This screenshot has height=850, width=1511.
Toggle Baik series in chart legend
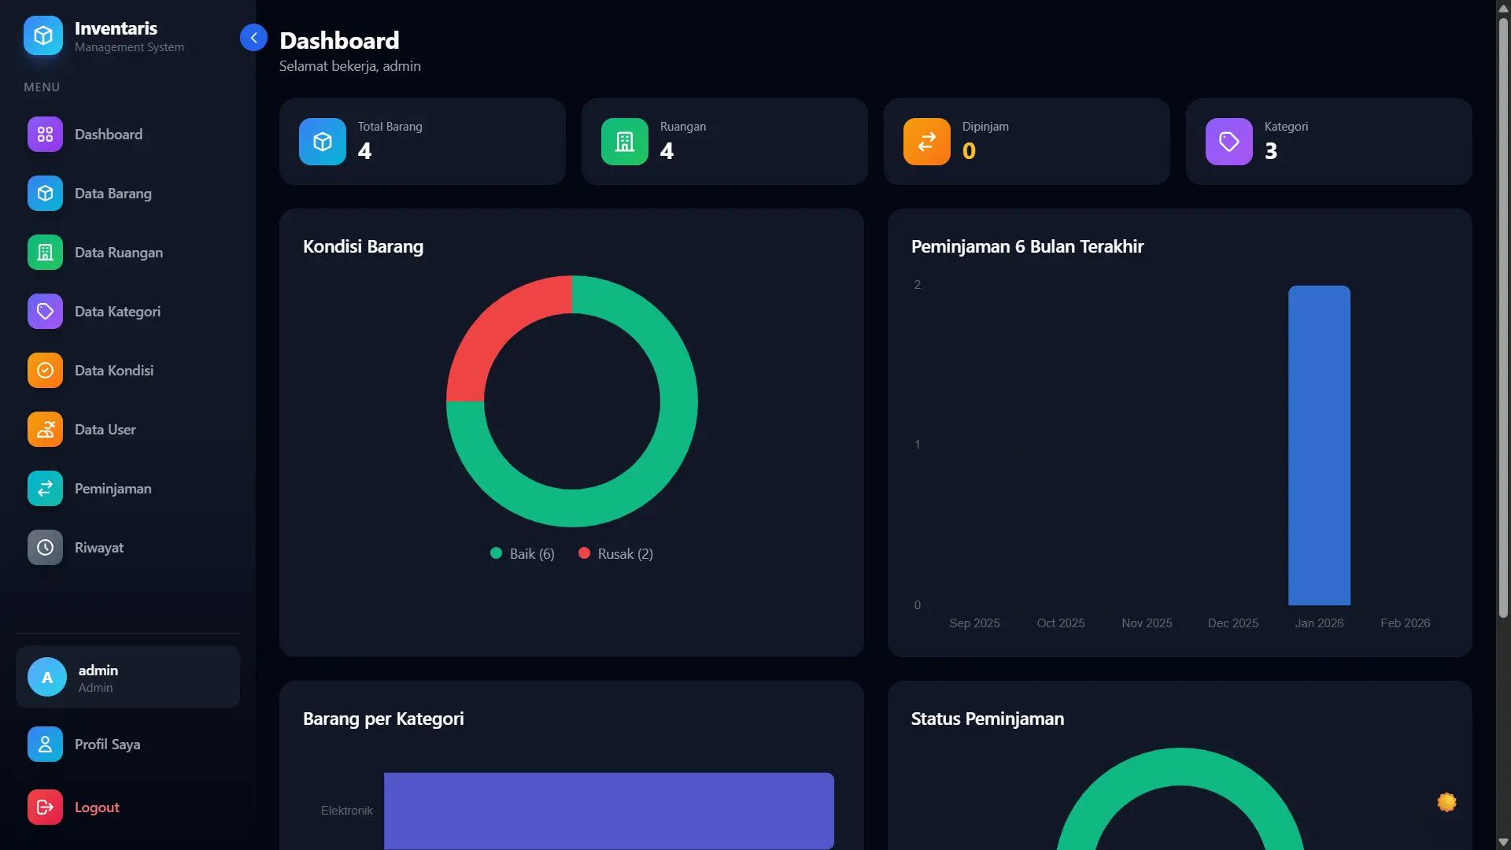tap(523, 554)
